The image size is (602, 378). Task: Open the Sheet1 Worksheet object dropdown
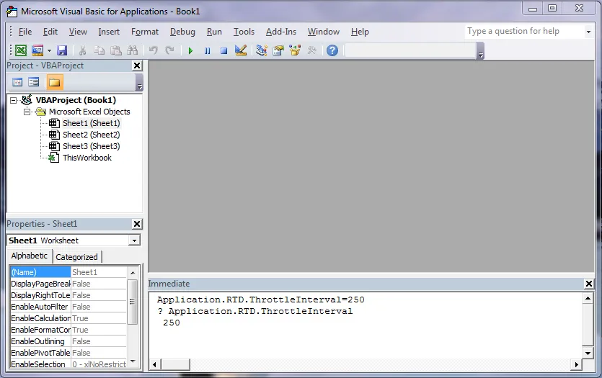click(x=134, y=240)
